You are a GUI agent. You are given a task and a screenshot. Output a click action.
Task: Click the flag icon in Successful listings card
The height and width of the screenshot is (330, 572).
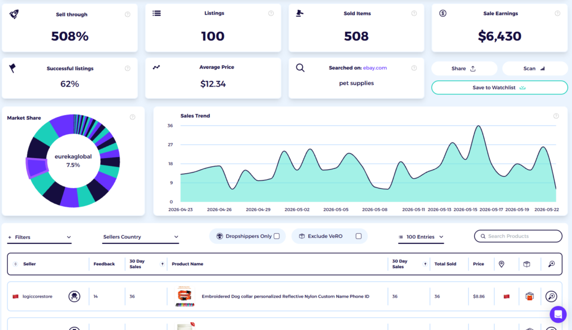point(12,68)
